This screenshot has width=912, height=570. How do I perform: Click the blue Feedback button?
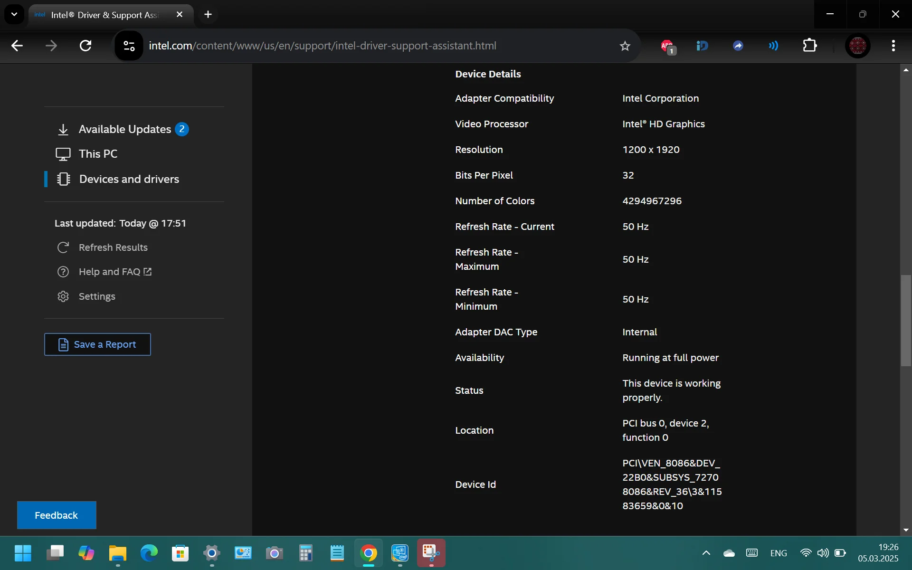tap(57, 515)
